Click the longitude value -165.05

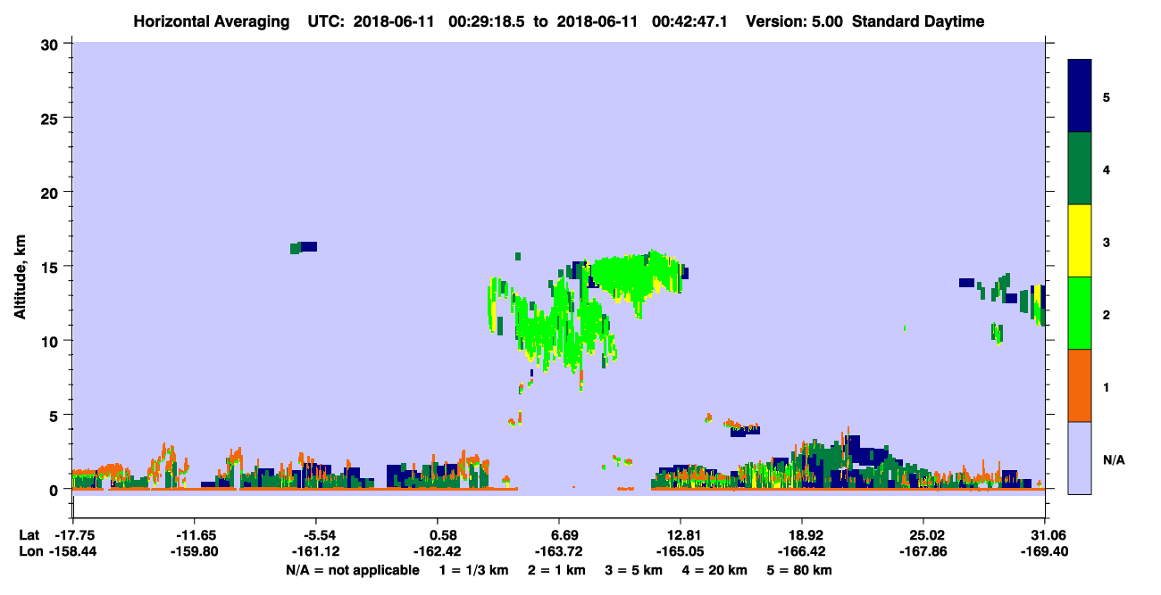681,552
